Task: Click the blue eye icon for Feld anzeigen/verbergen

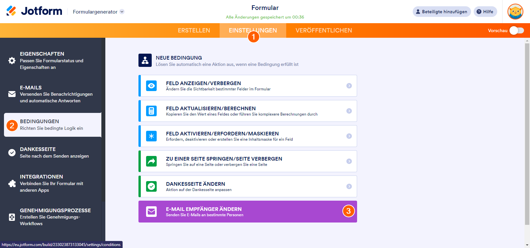Action: (x=151, y=86)
